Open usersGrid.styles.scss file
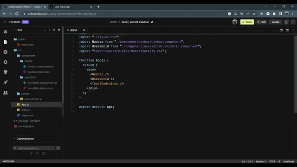 point(40,88)
